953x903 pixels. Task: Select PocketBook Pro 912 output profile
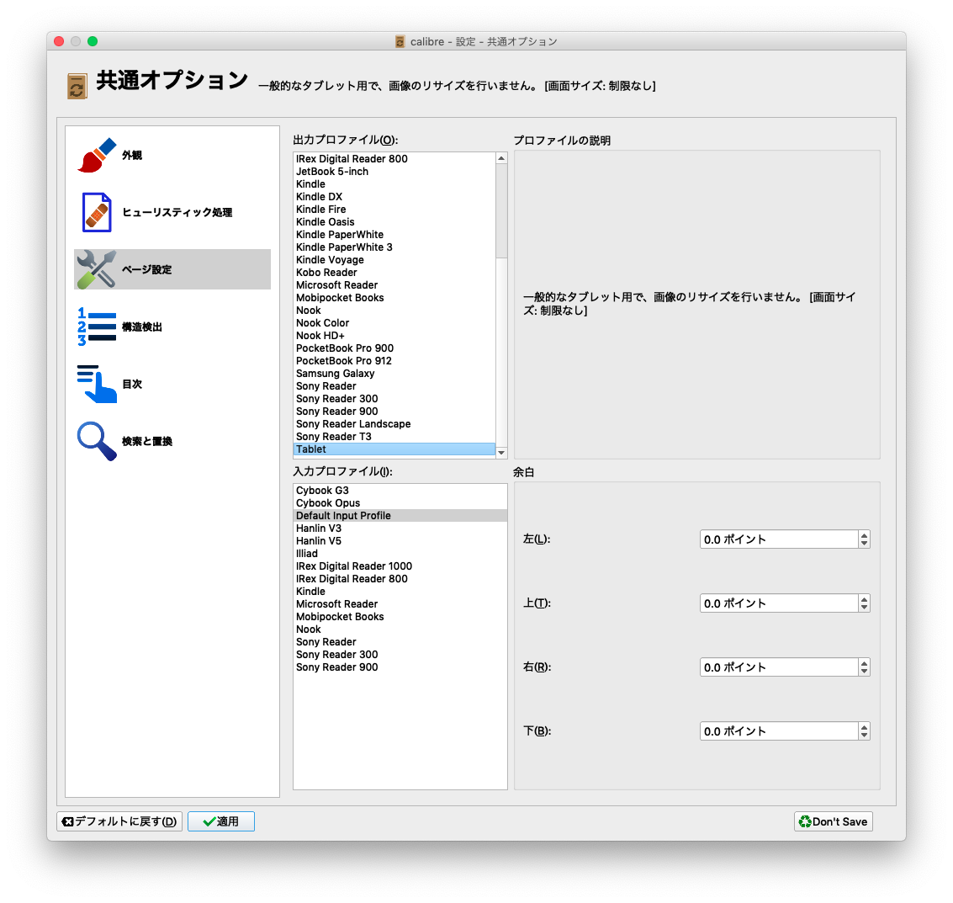[394, 361]
